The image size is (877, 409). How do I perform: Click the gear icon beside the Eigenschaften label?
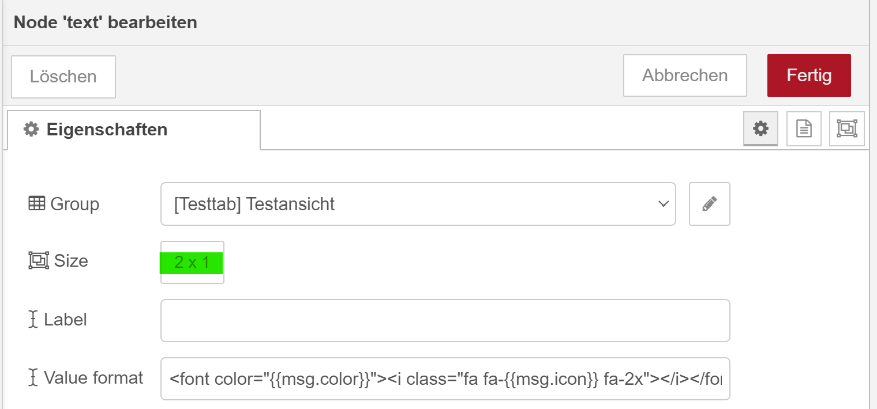pos(31,129)
